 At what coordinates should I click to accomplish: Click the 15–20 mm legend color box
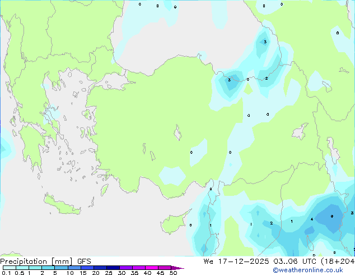pyautogui.click(x=87, y=268)
